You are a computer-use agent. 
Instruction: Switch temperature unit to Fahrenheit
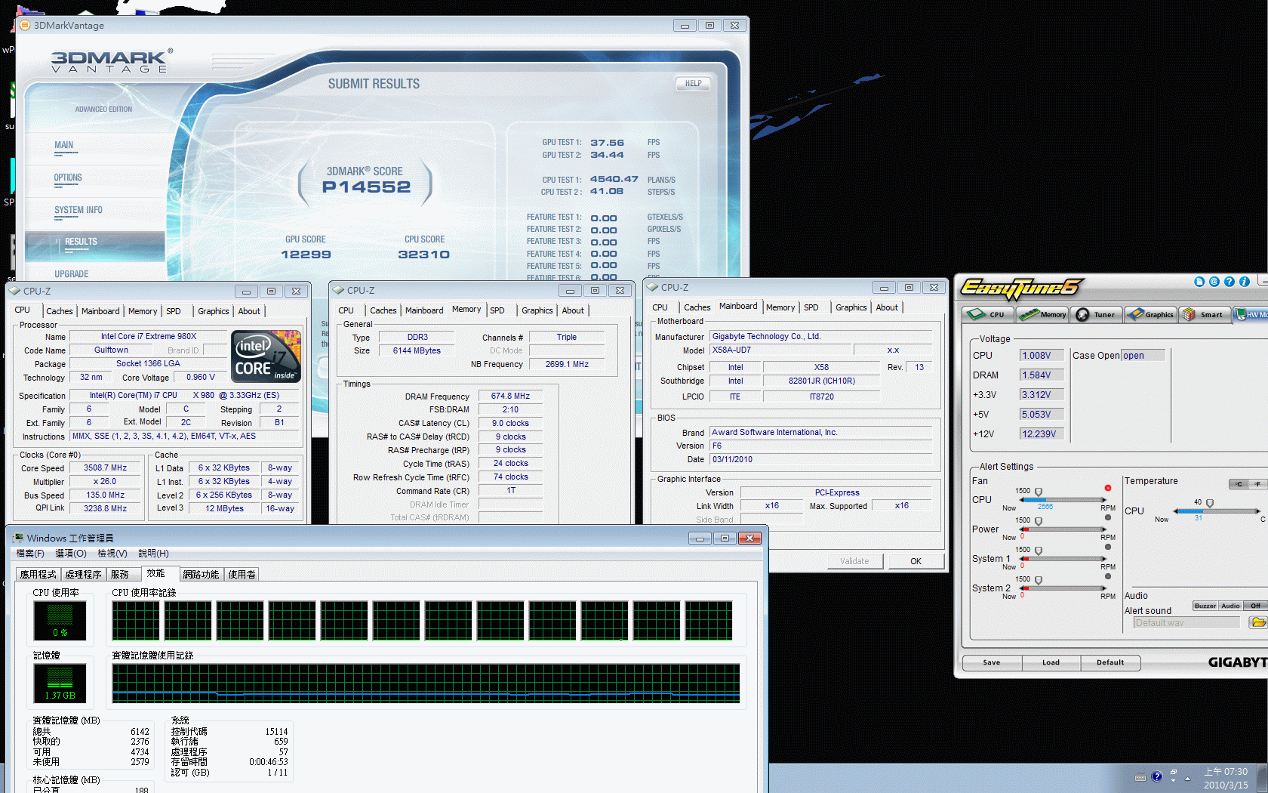pos(1257,484)
